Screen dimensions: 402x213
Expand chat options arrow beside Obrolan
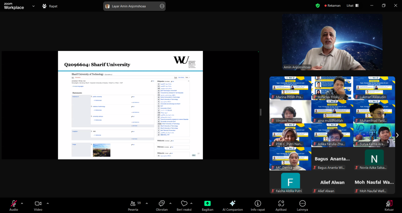[170, 204]
